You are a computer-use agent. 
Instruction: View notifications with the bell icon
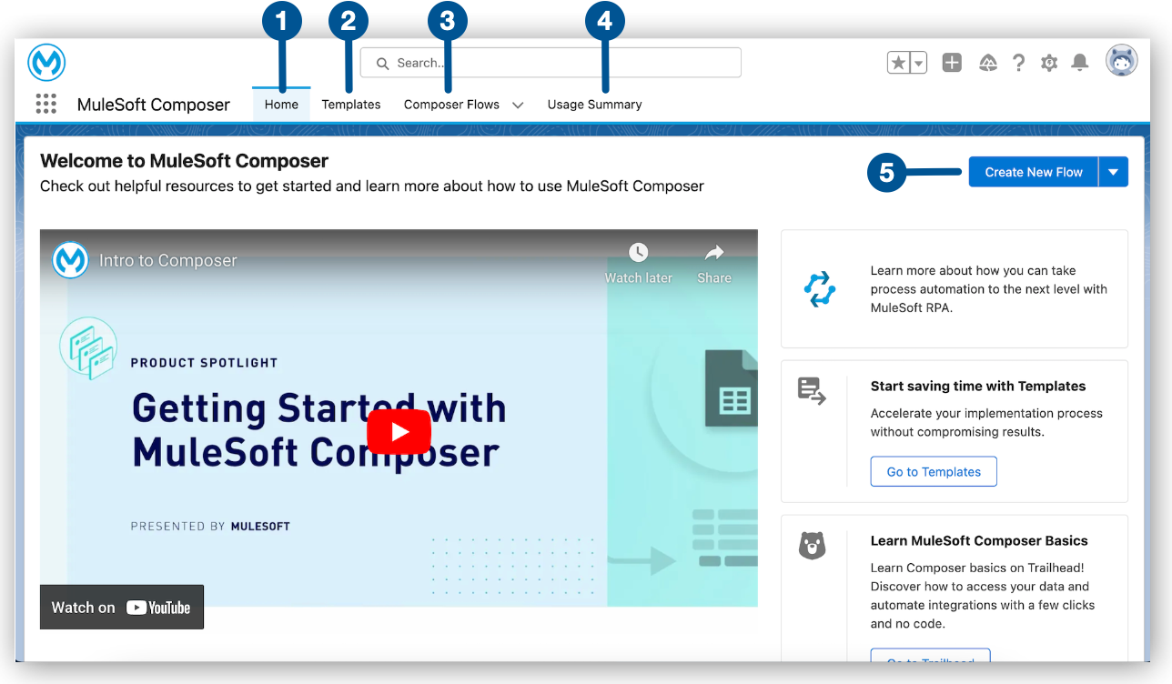click(x=1079, y=63)
